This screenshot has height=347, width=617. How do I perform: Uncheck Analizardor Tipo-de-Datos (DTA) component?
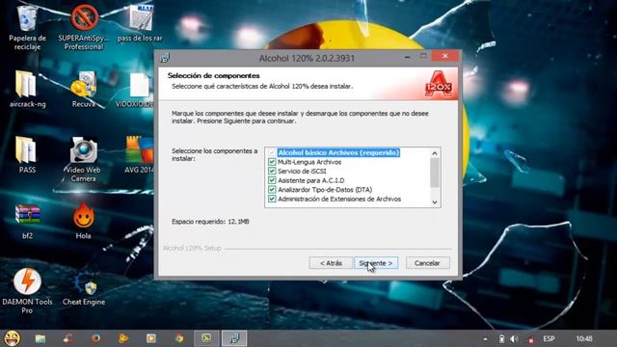[272, 190]
